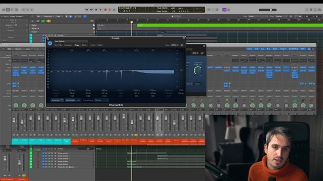Click the Channel EQ link icon
The width and height of the screenshot is (323, 181).
pos(182,45)
